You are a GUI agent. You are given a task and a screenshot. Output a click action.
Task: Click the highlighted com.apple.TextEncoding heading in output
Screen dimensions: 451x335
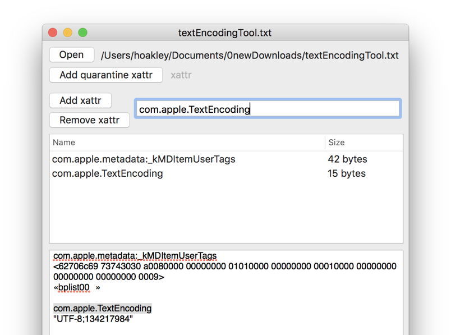pyautogui.click(x=102, y=309)
